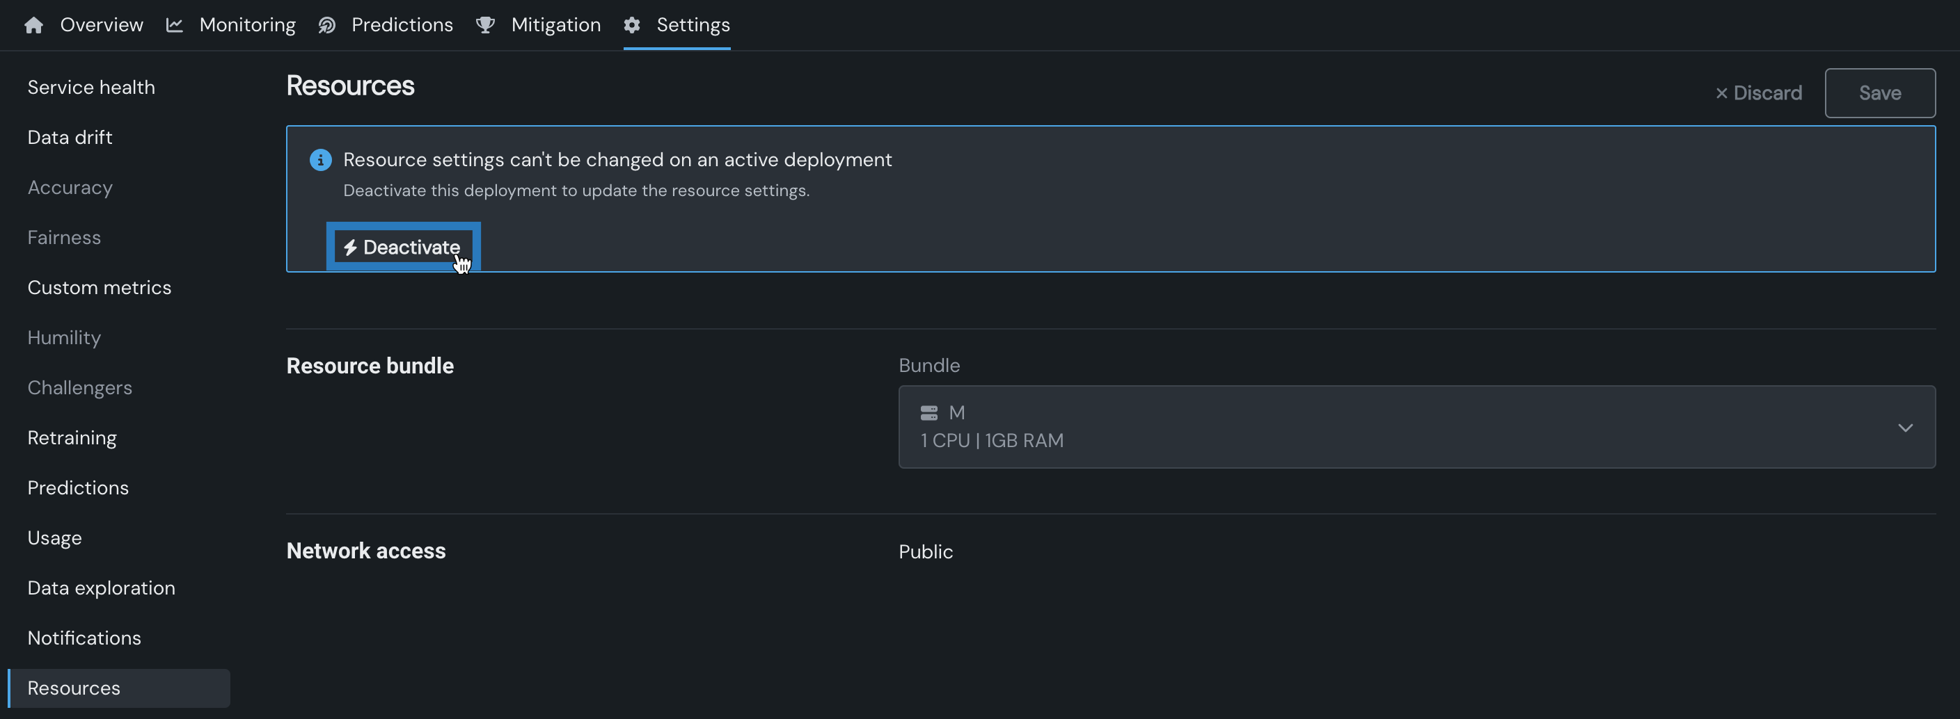The width and height of the screenshot is (1960, 719).
Task: Discard the resource changes
Action: coord(1758,92)
